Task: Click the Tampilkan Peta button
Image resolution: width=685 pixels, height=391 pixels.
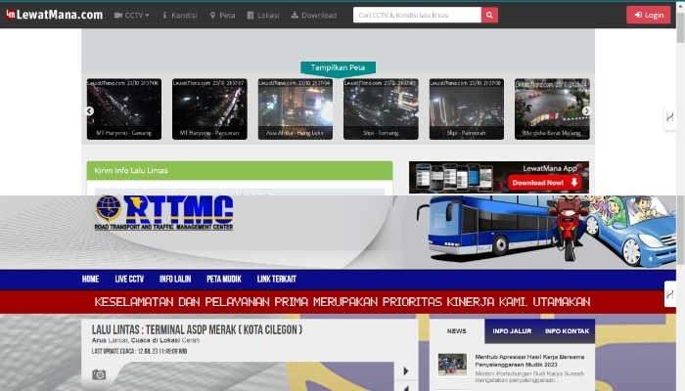Action: [x=339, y=67]
